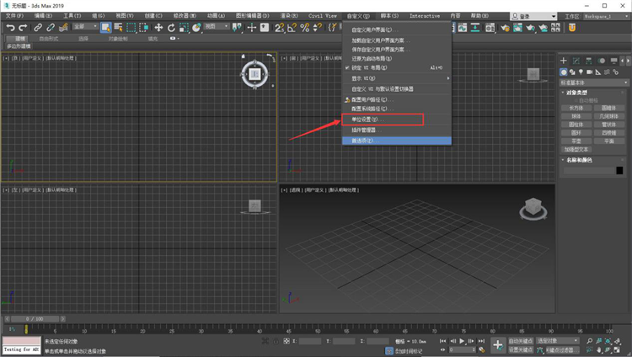Click the Play animation button
The image size is (632, 357).
pyautogui.click(x=462, y=341)
